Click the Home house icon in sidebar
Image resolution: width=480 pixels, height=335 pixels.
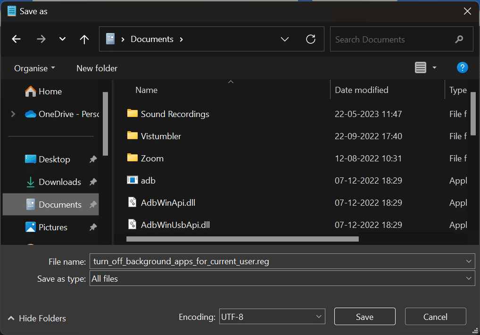pyautogui.click(x=30, y=91)
